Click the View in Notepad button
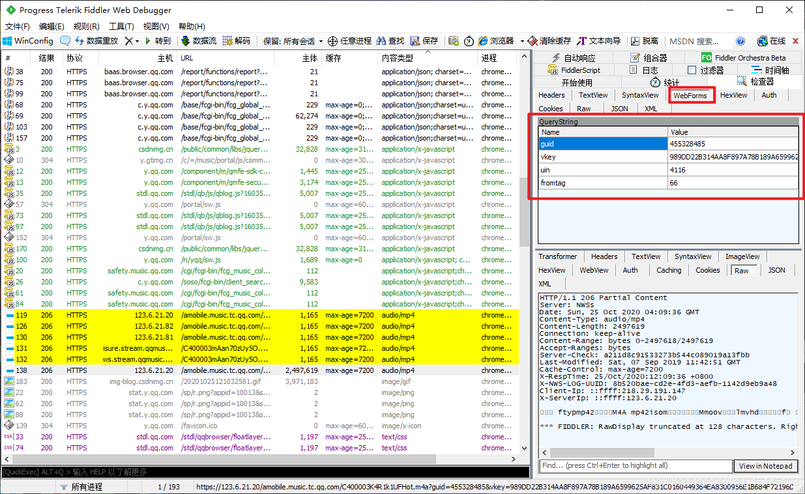This screenshot has height=494, width=805. (766, 466)
